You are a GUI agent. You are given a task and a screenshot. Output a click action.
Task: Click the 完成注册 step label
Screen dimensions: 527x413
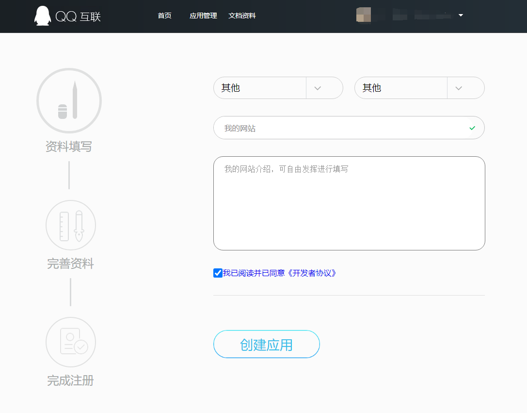[71, 381]
